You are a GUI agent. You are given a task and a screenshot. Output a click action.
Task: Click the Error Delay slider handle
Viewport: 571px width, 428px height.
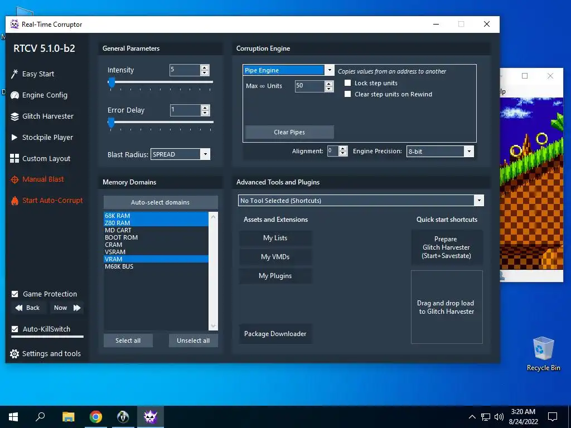point(112,123)
